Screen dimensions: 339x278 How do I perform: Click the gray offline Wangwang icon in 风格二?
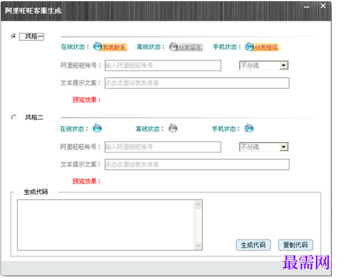(173, 128)
